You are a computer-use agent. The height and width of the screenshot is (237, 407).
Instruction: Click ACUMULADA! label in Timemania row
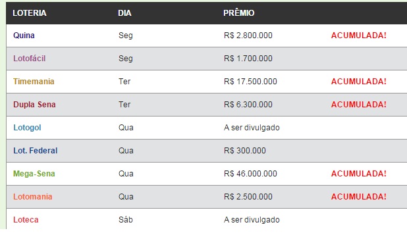(x=359, y=82)
